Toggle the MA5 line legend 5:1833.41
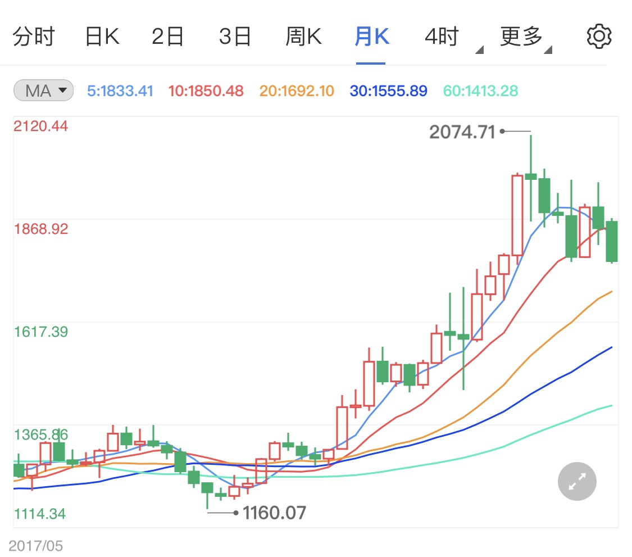Image resolution: width=632 pixels, height=557 pixels. point(120,91)
